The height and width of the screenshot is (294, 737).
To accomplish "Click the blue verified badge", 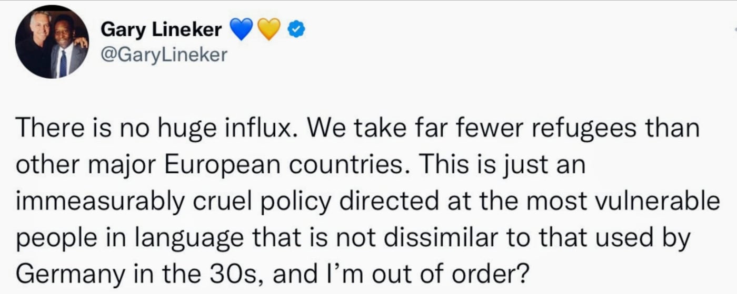I will click(x=296, y=31).
